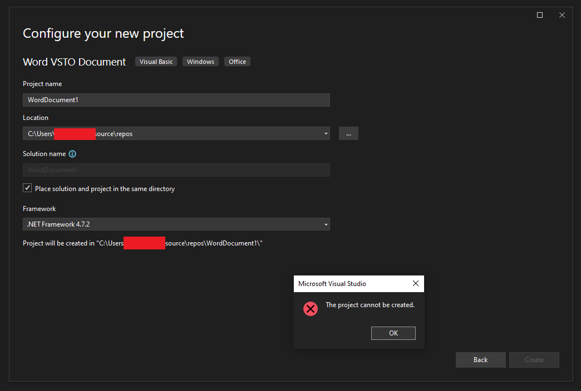Click the Windows tag
Image resolution: width=581 pixels, height=391 pixels.
[200, 62]
